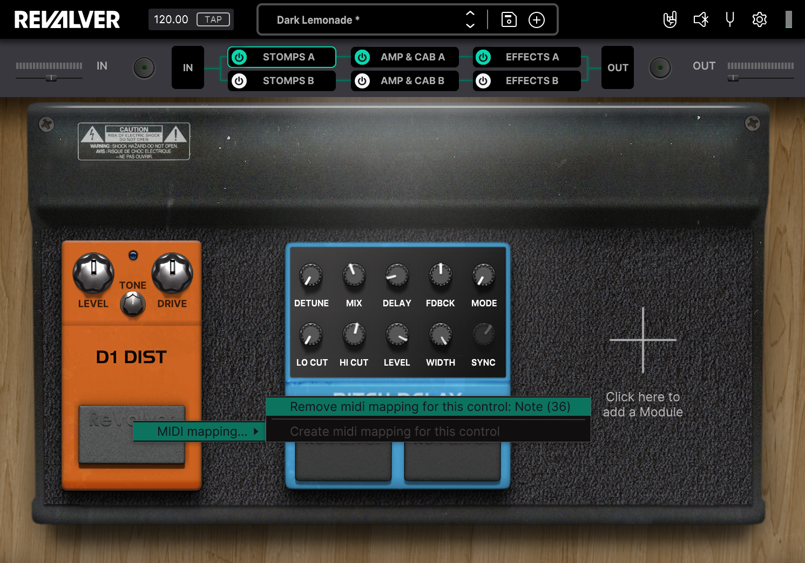
Task: Click right footswitch of blue pitch delay
Action: tap(452, 461)
